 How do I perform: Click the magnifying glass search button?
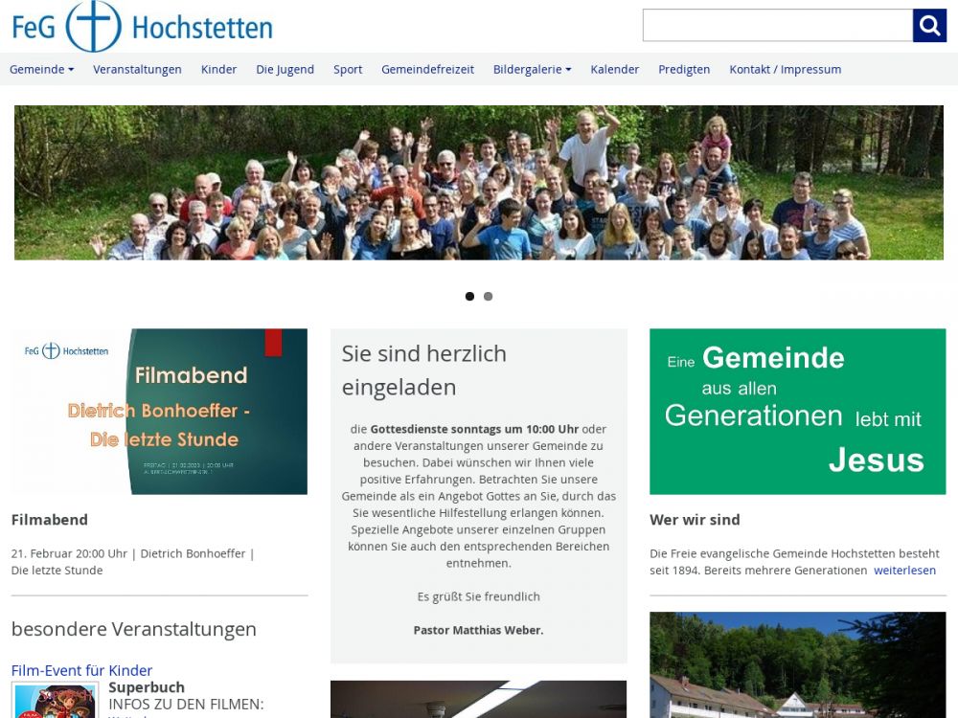929,26
